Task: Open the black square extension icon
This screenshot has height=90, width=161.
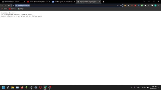Action: point(129,5)
